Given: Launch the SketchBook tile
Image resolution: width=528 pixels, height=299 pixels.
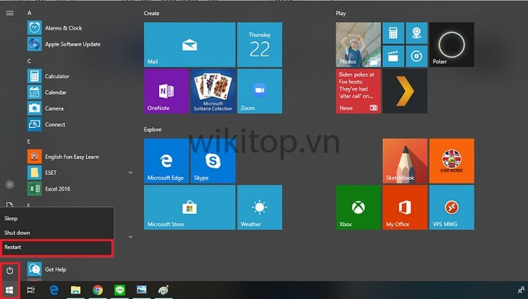Looking at the screenshot, I should [405, 160].
